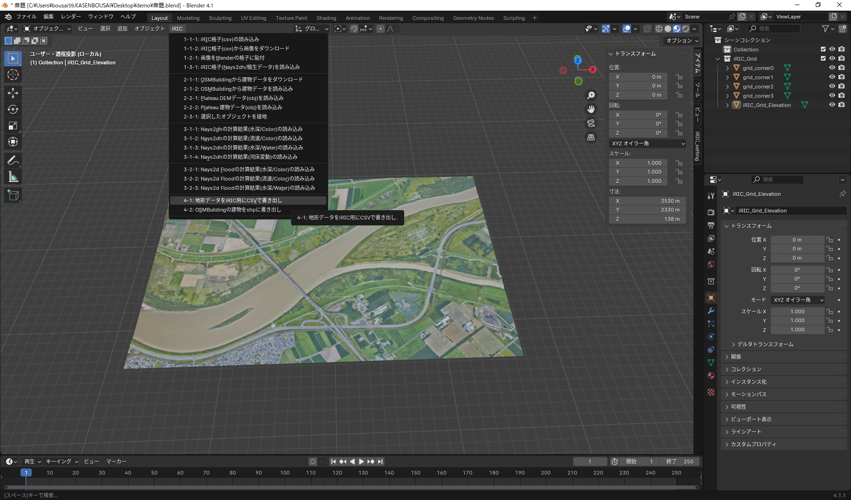Select the Rotate tool in the toolbar

[13, 109]
